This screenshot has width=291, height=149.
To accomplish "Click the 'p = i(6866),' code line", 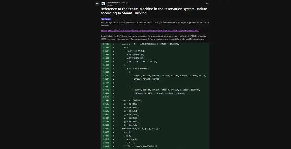I will [x=131, y=118].
